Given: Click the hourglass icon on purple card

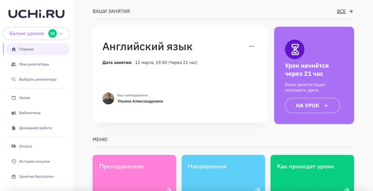Looking at the screenshot, I should coord(294,49).
